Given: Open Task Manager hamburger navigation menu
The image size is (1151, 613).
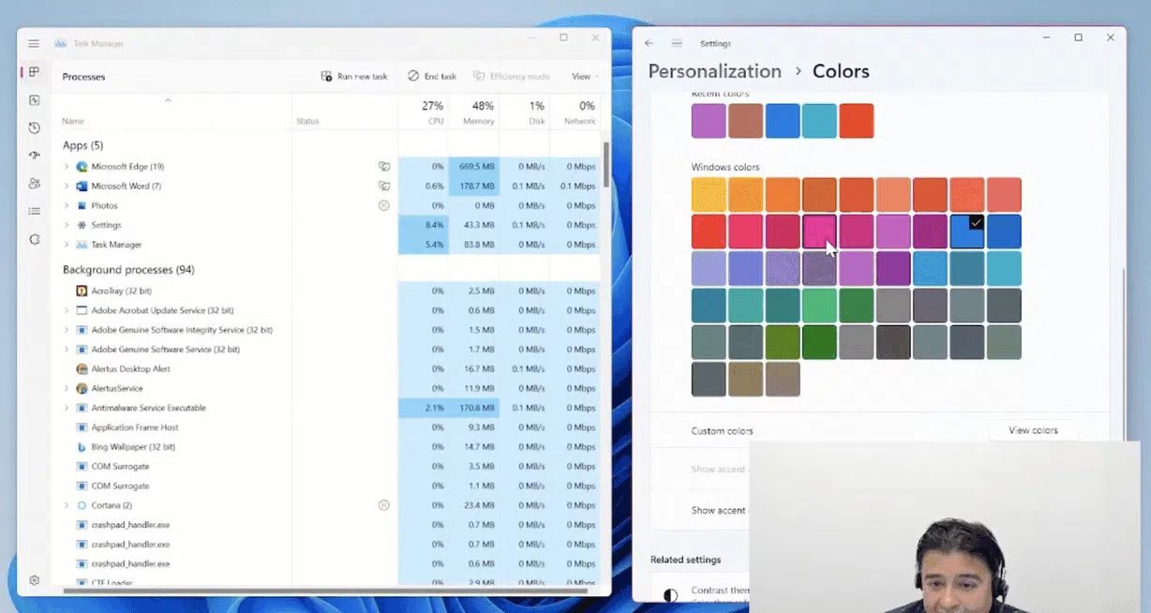Looking at the screenshot, I should pos(34,43).
